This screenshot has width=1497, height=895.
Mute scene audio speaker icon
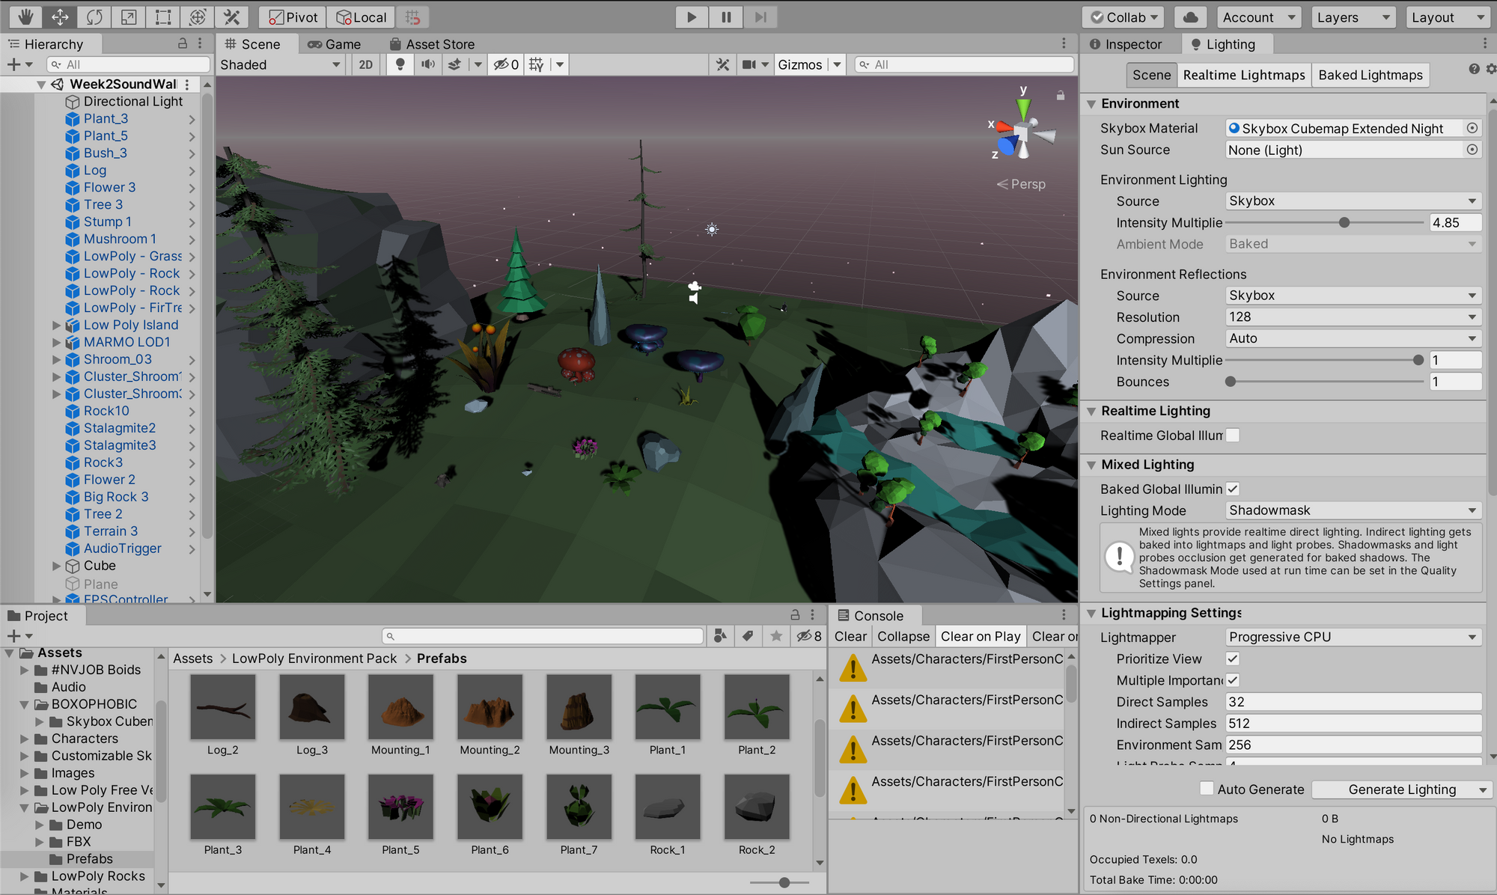[427, 64]
